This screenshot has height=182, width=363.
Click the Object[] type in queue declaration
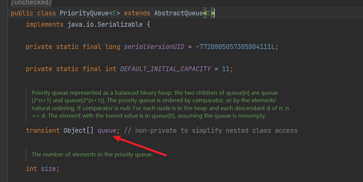click(78, 131)
